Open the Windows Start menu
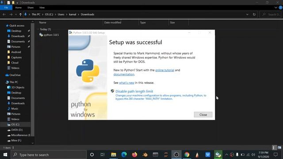This screenshot has width=283, height=159. click(5, 155)
